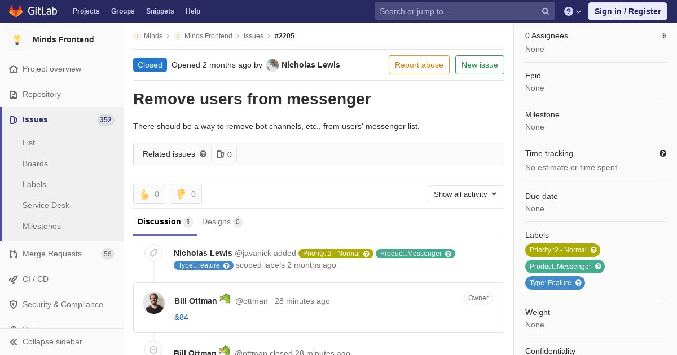Image resolution: width=677 pixels, height=355 pixels.
Task: Click help icon on sidebar Product::Messenger label
Action: point(598,267)
